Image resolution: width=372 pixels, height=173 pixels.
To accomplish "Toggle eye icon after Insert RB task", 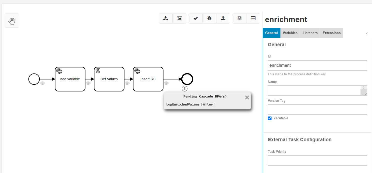I will (166, 83).
